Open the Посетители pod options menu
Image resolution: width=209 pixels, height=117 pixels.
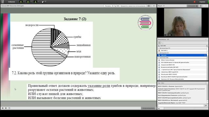[x=206, y=40]
